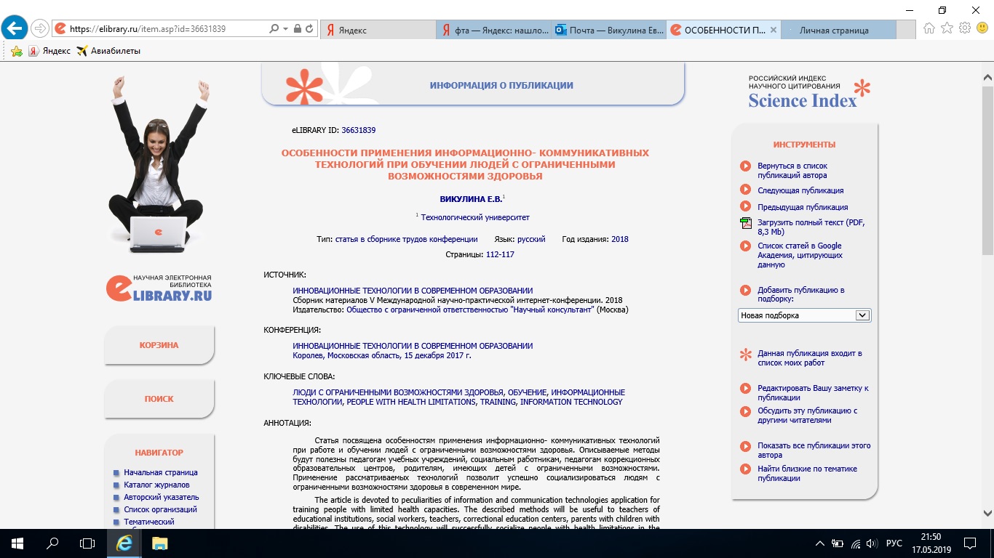Show hidden system tray icons arrow
The height and width of the screenshot is (558, 994).
pos(820,543)
